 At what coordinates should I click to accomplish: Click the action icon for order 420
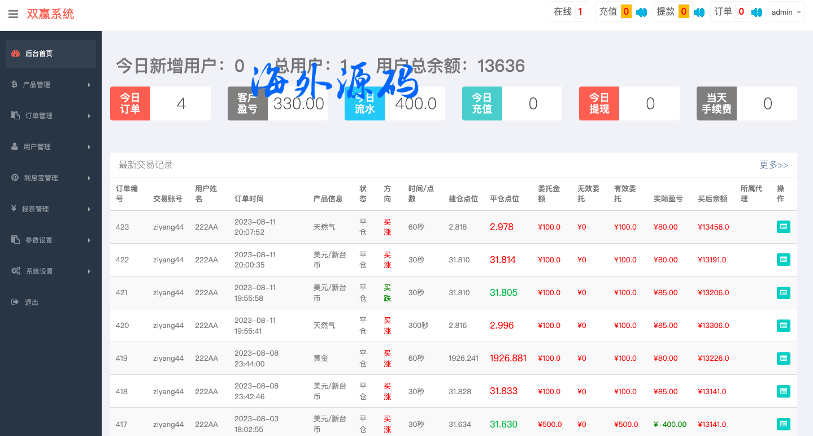click(783, 325)
